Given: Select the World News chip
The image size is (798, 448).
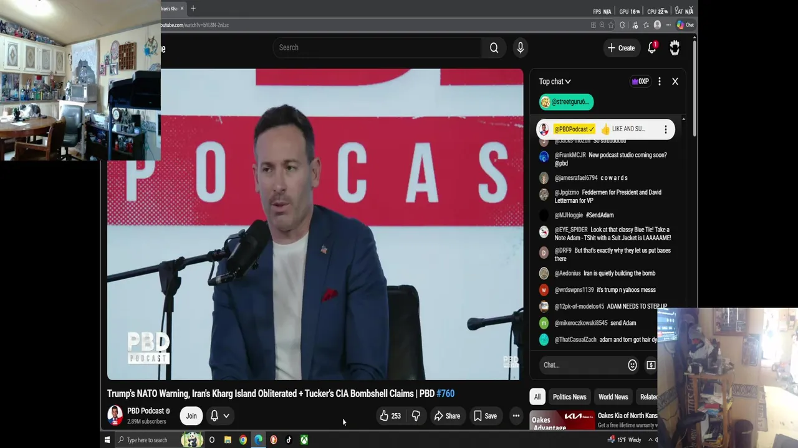Looking at the screenshot, I should (x=613, y=397).
